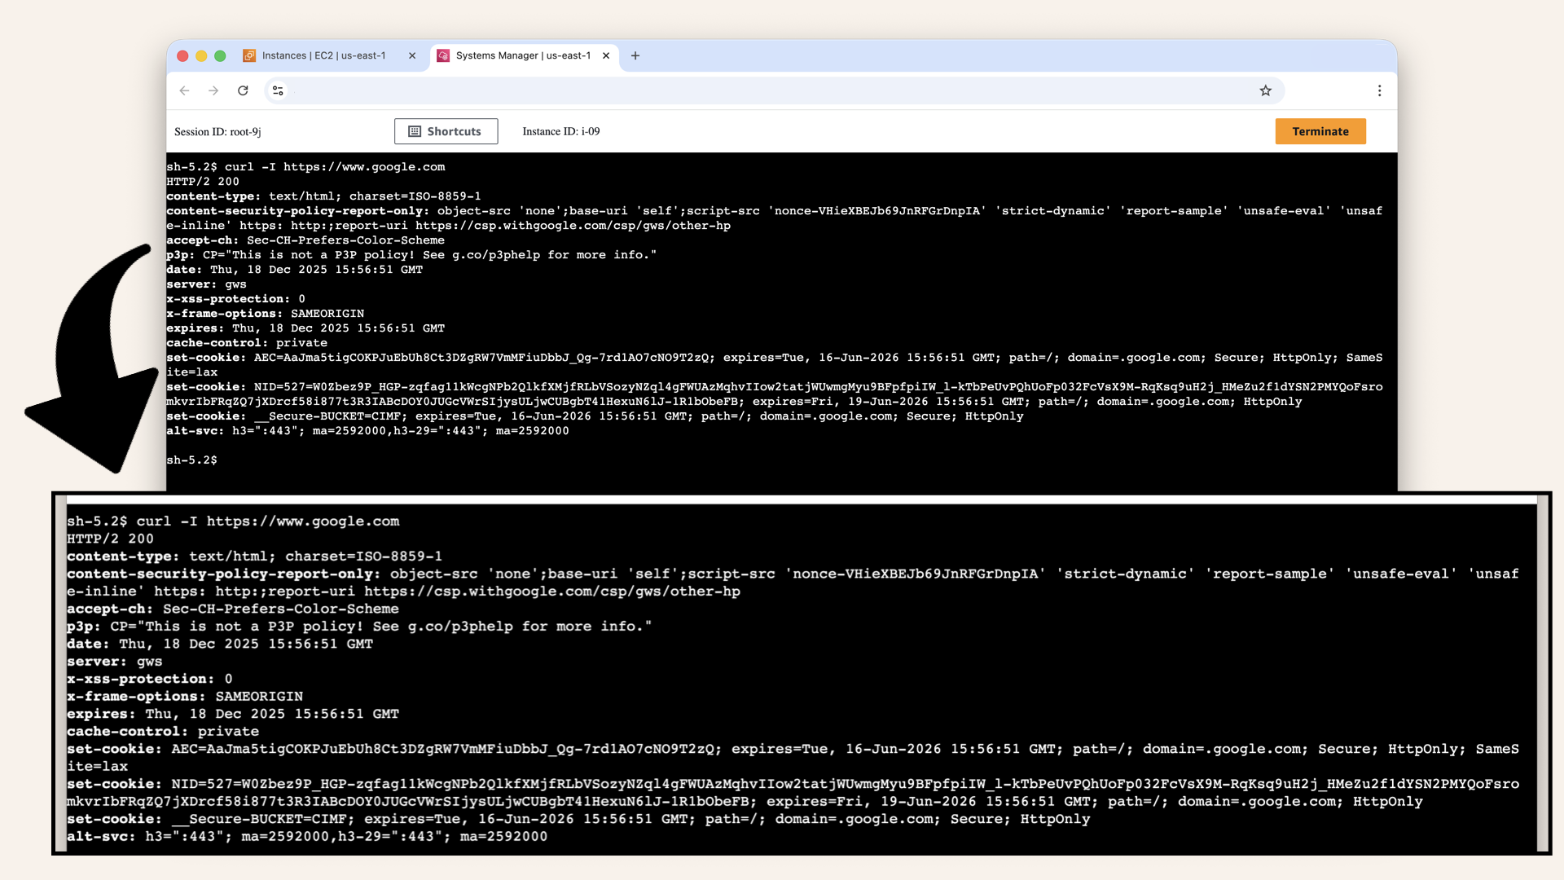Click the keyboard icon inside the Shortcuts button

point(415,131)
